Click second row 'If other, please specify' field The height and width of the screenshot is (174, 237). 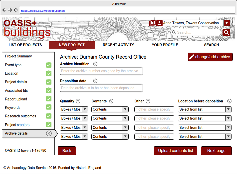pyautogui.click(x=154, y=118)
